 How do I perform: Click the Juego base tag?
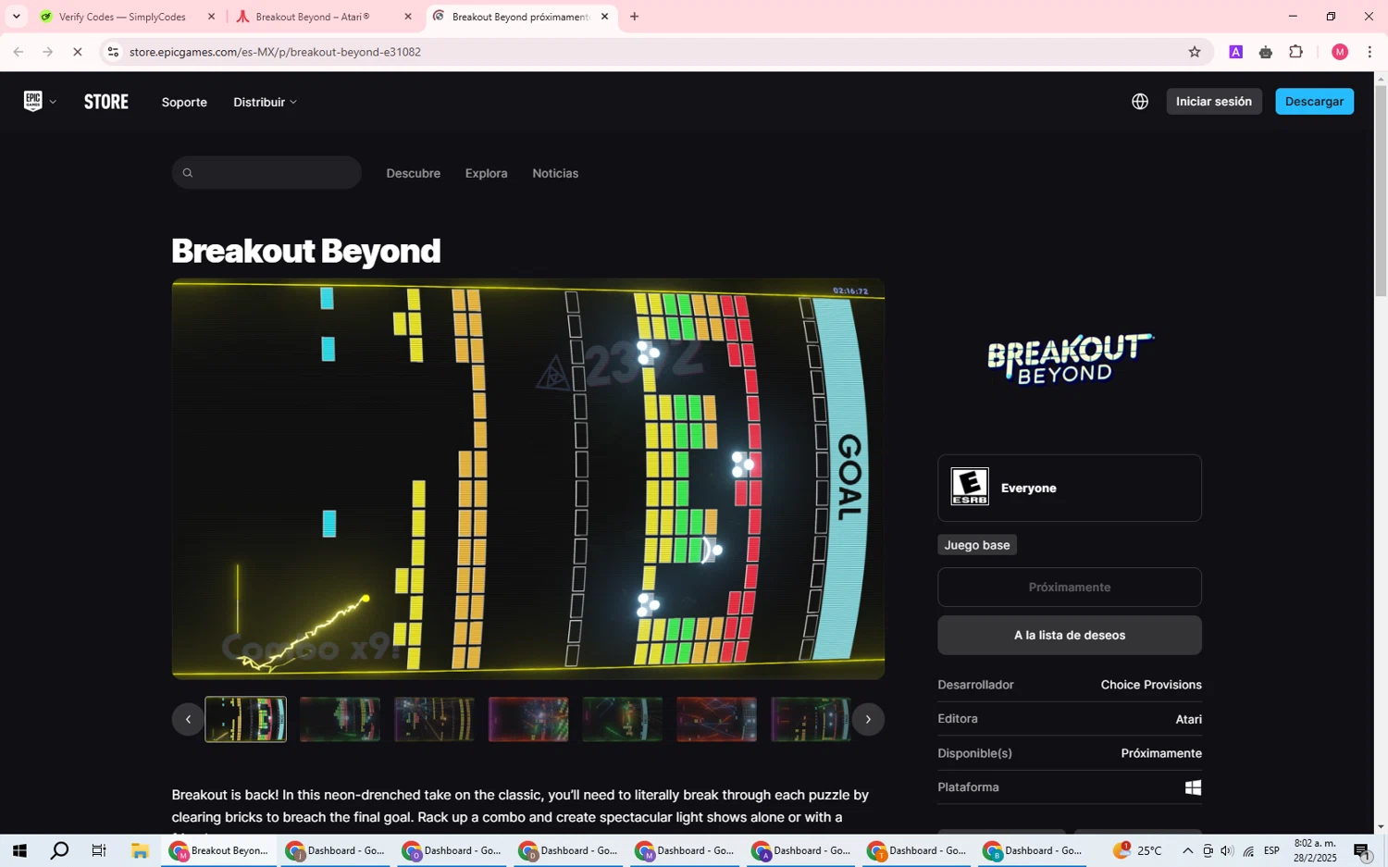pos(977,545)
